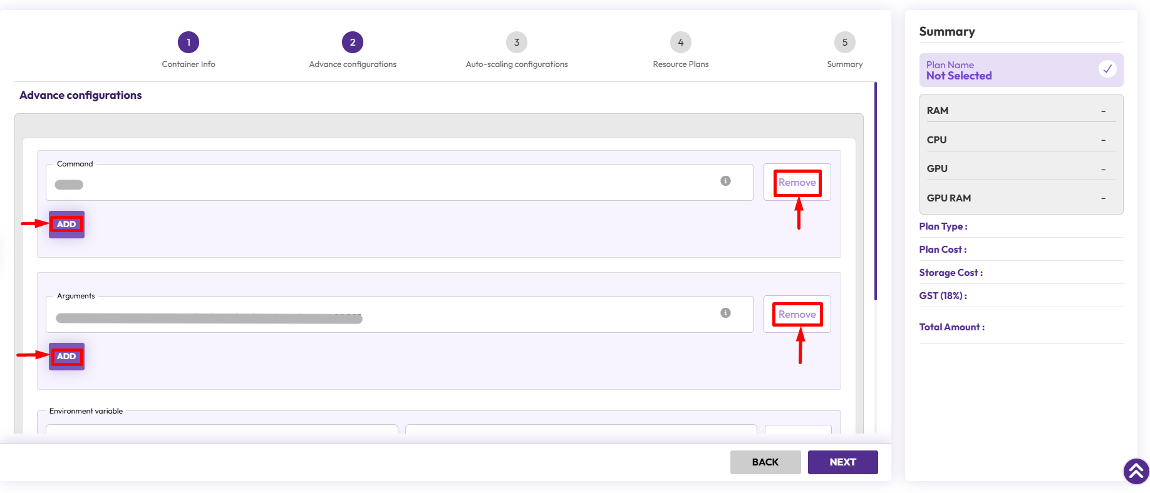
Task: Remove the Command entry
Action: coord(797,183)
